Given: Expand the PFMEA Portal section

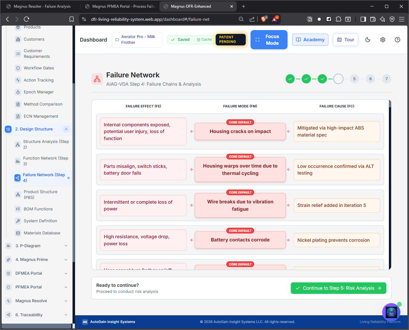Looking at the screenshot, I should click(66, 287).
